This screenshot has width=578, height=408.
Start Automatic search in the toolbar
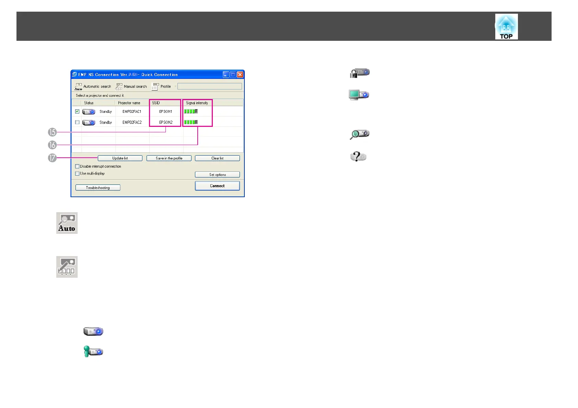pyautogui.click(x=93, y=86)
